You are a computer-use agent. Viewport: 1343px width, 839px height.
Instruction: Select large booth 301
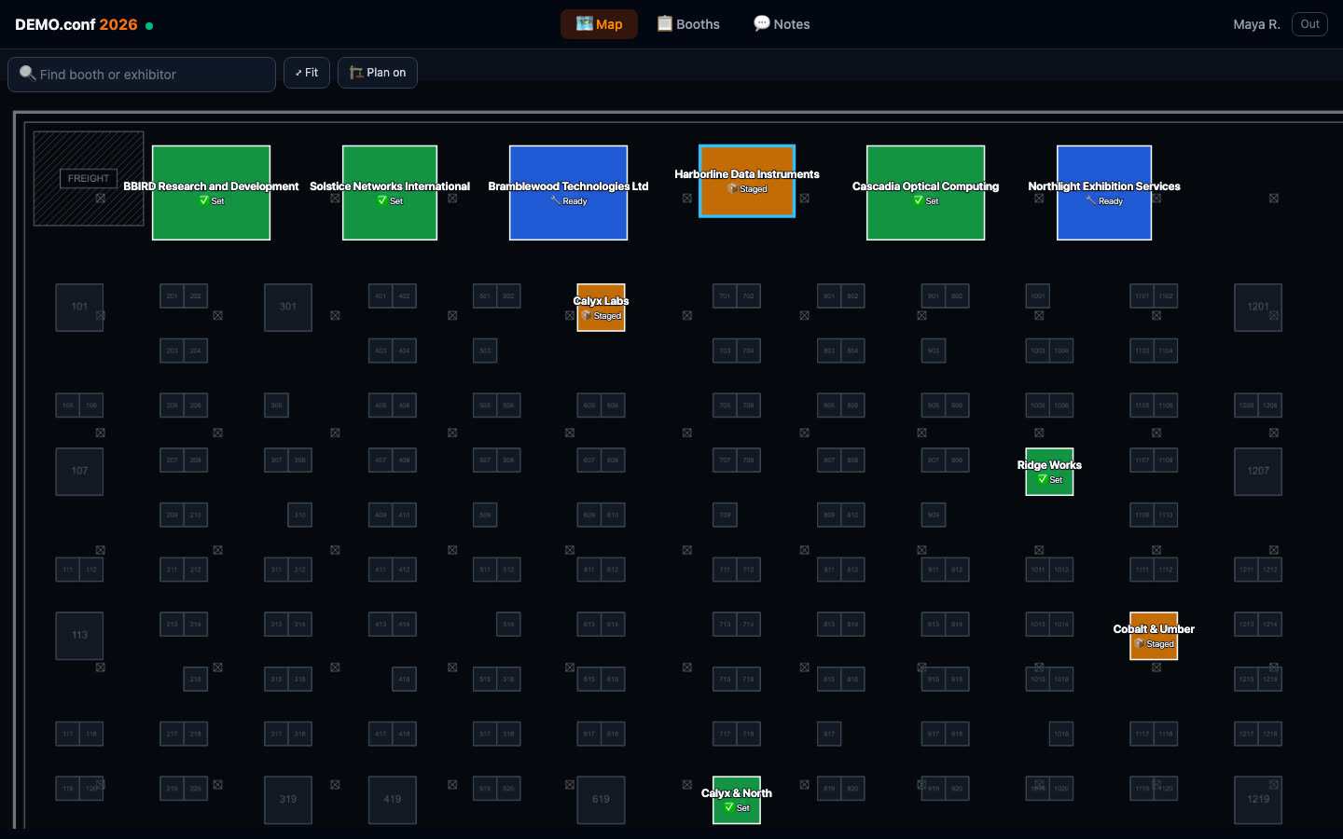[x=288, y=307]
